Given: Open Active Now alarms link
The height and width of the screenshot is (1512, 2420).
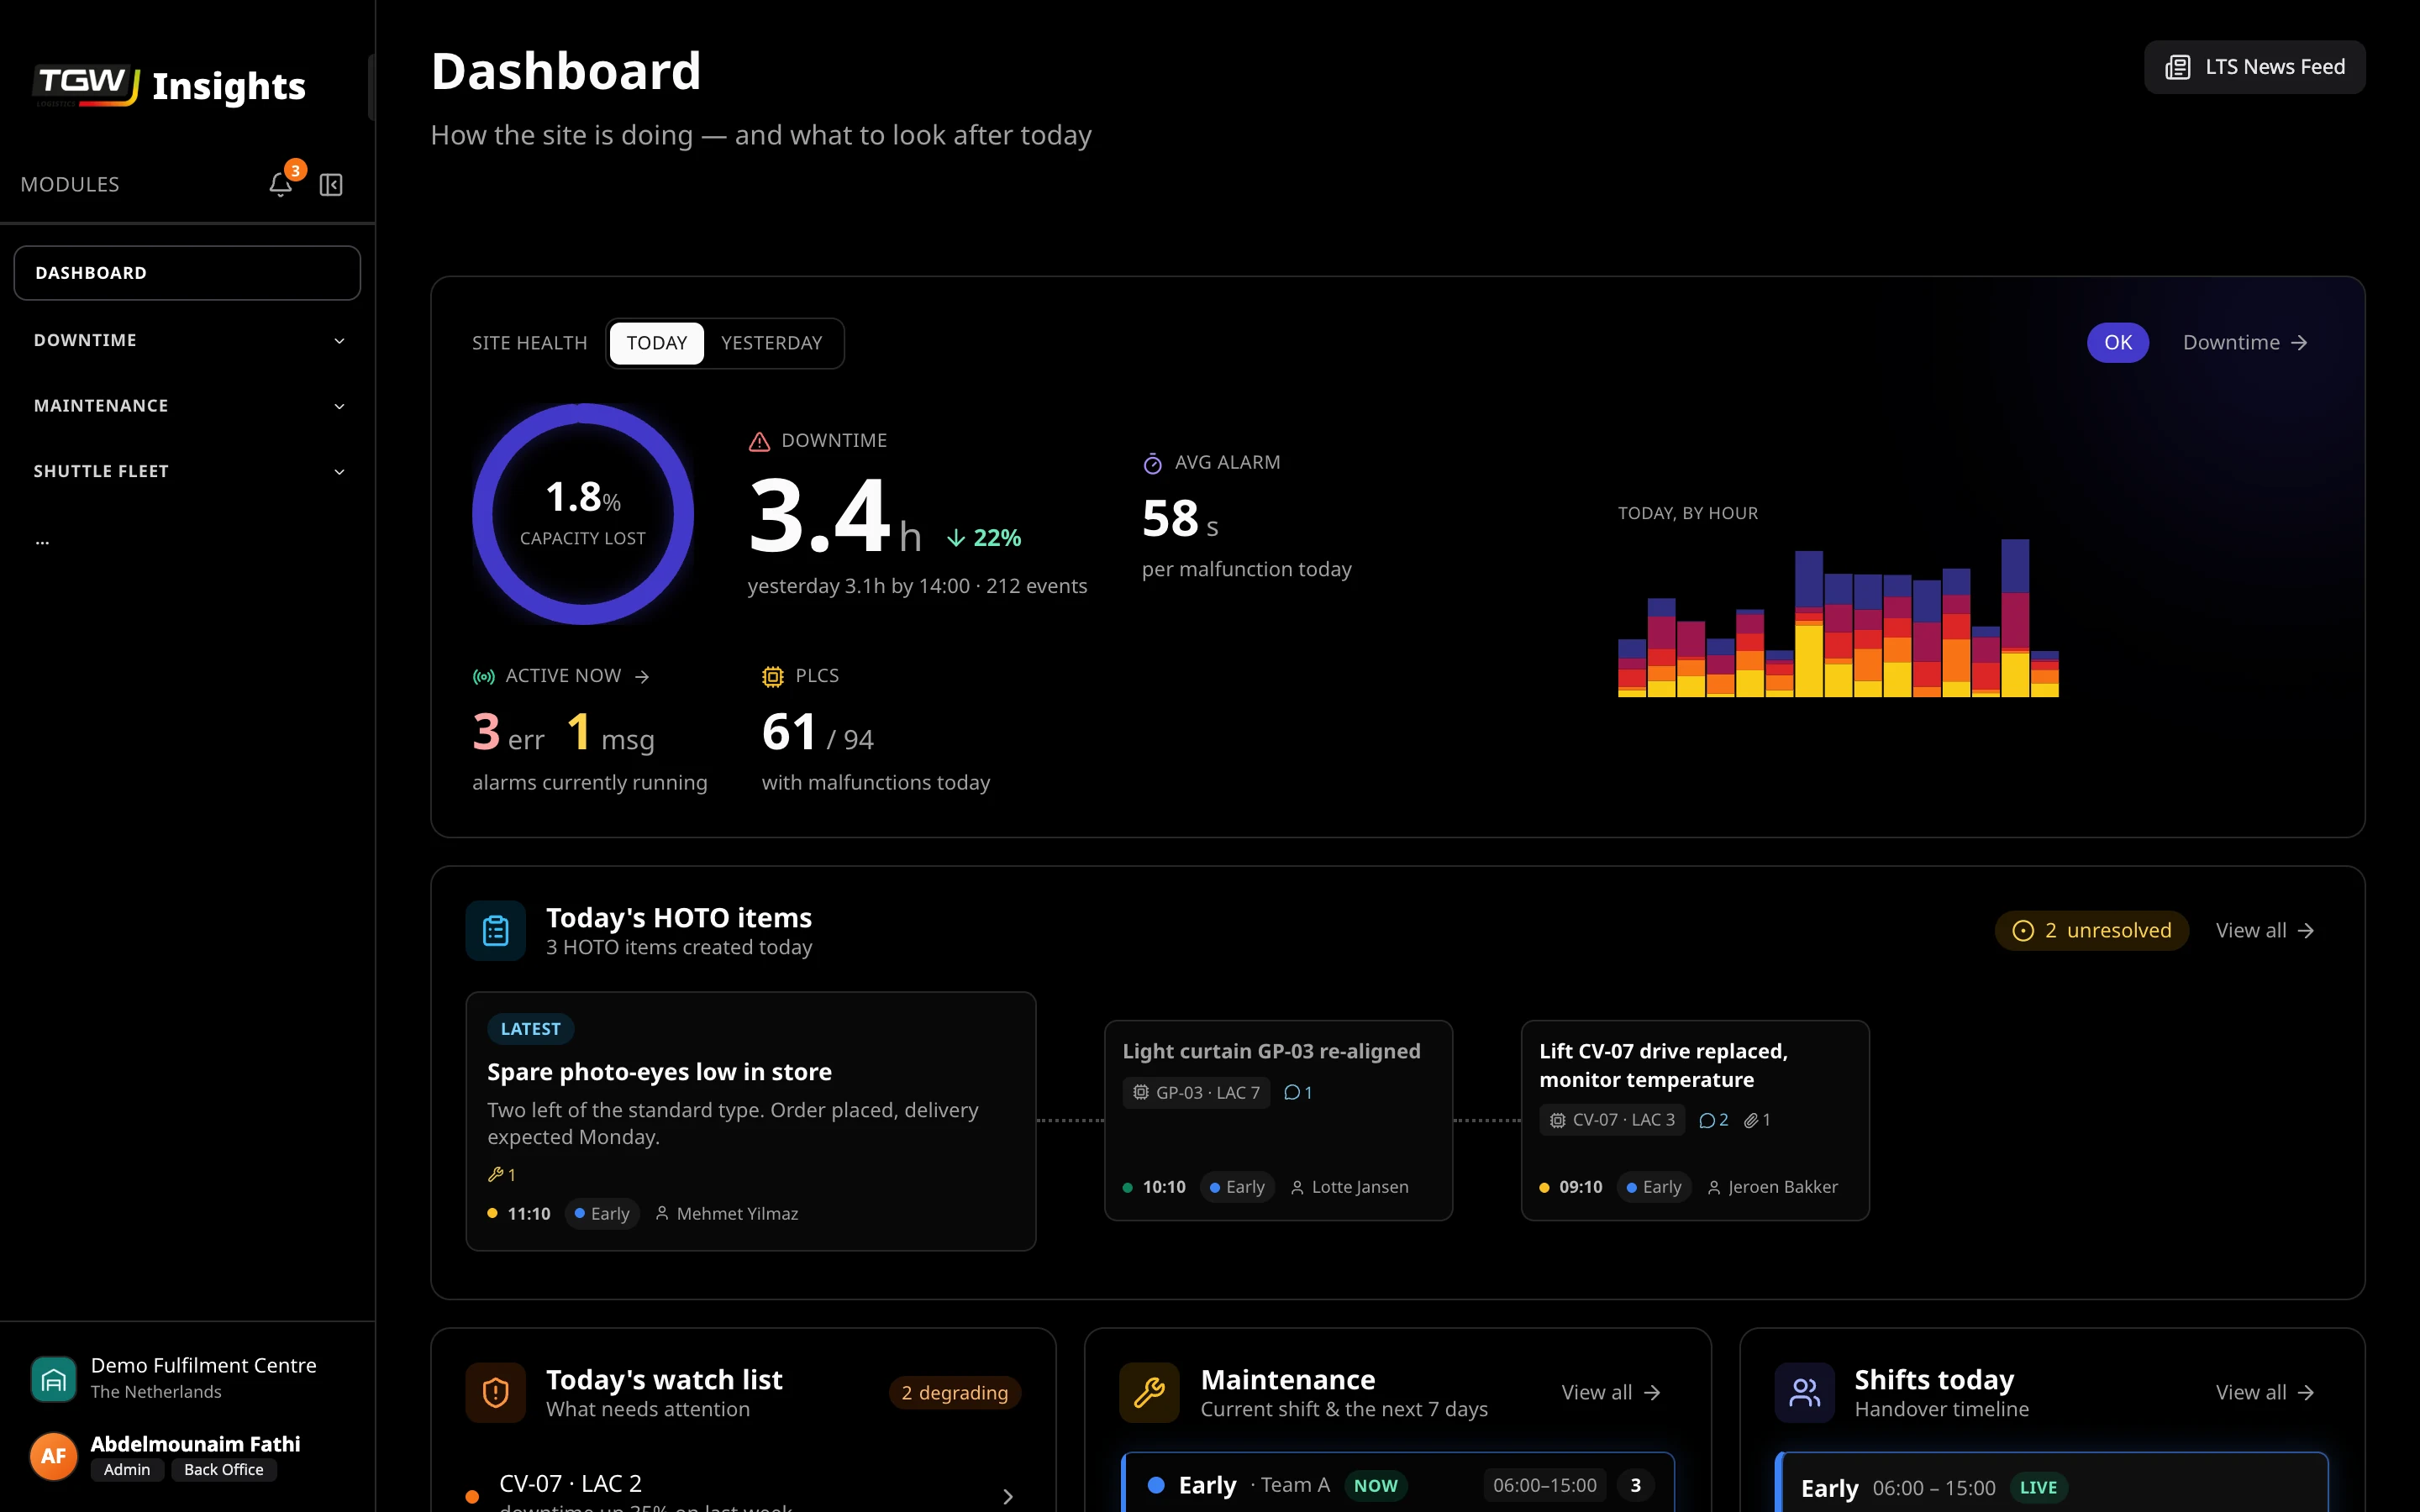Looking at the screenshot, I should [x=562, y=677].
